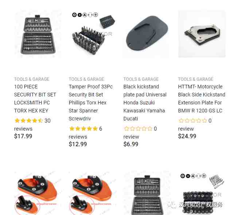Viewport: 230px width, 215px height.
Task: Open bottom right bit set thumbnail
Action: click(x=202, y=193)
